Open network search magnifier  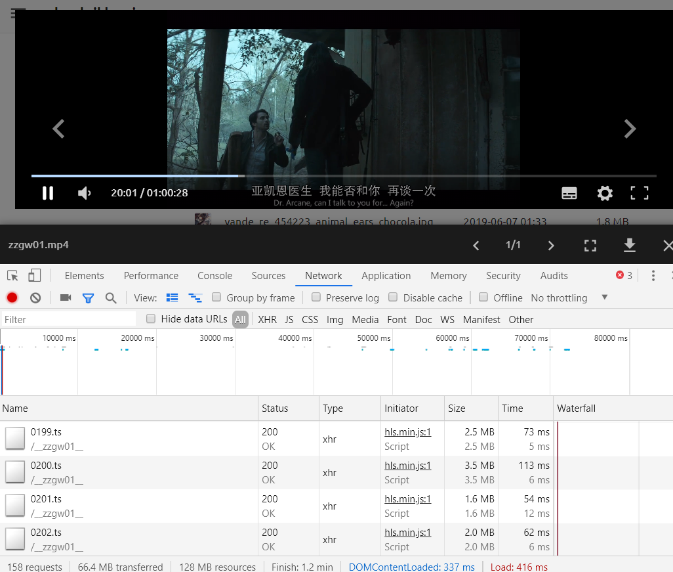111,297
